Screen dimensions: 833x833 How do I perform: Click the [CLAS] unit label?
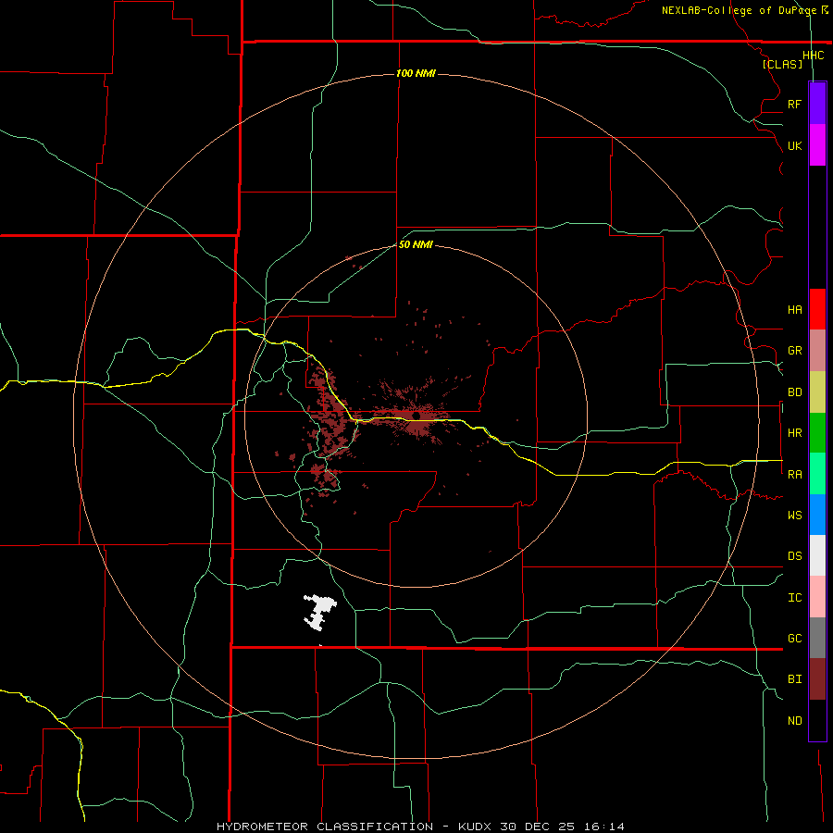(x=782, y=64)
